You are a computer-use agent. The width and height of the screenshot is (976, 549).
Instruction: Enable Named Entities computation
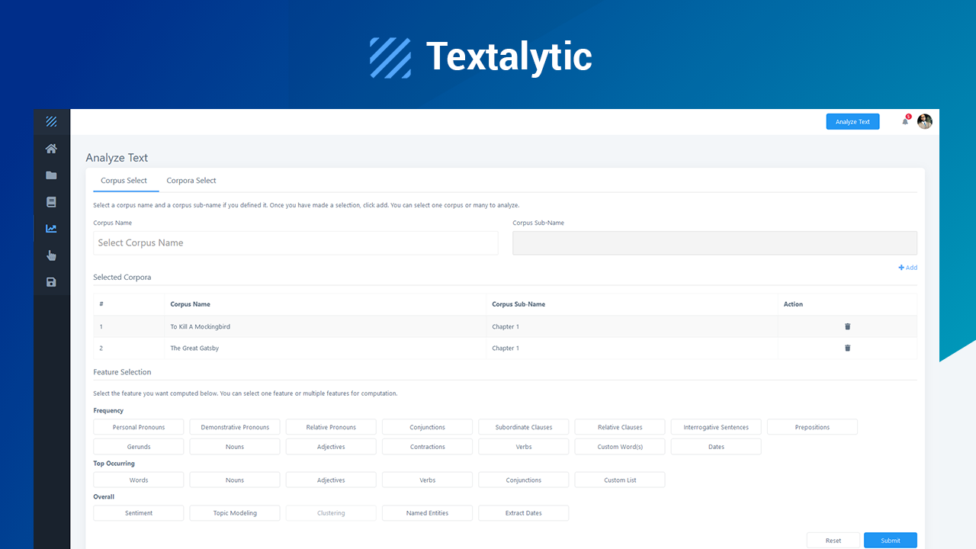(x=427, y=512)
